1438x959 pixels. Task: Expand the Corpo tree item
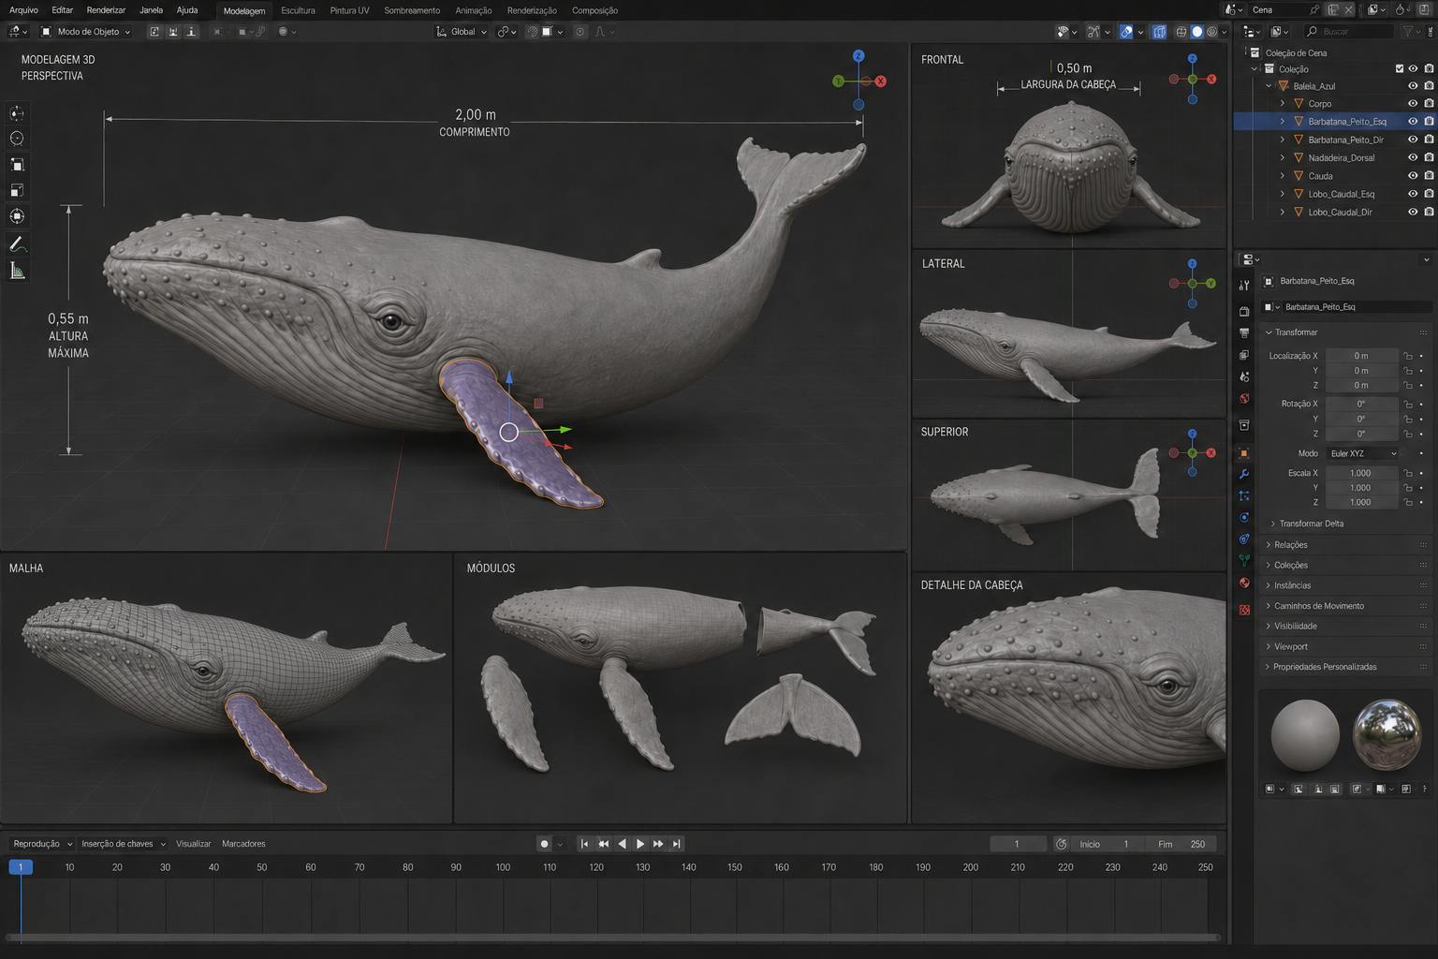coord(1283,104)
